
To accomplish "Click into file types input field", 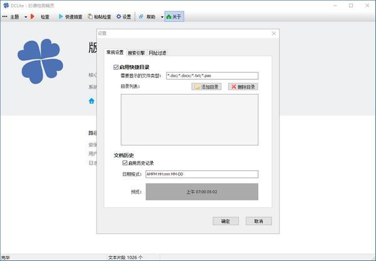I will tap(212, 76).
